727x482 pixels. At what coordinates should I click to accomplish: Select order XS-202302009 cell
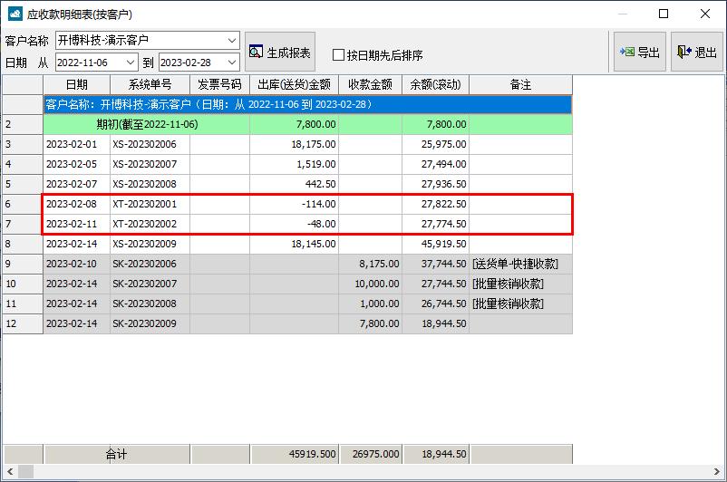[x=150, y=244]
